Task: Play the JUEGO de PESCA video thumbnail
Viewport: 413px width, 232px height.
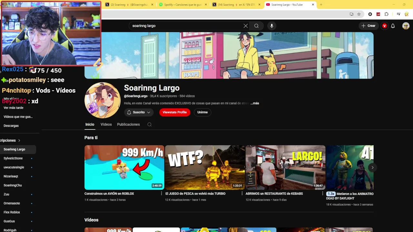Action: point(205,167)
